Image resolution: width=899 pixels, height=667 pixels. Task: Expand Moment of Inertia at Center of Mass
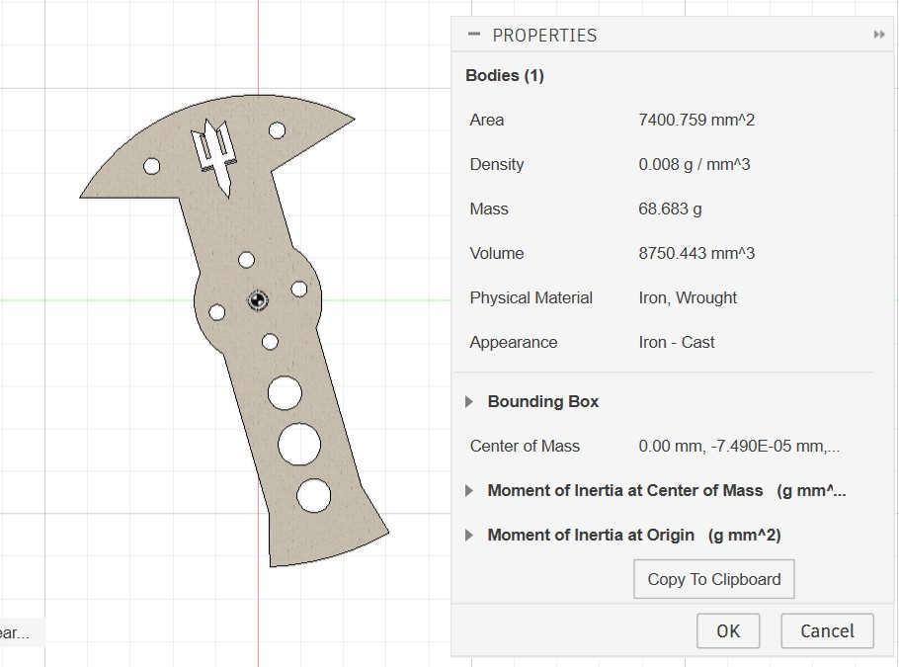coord(469,491)
